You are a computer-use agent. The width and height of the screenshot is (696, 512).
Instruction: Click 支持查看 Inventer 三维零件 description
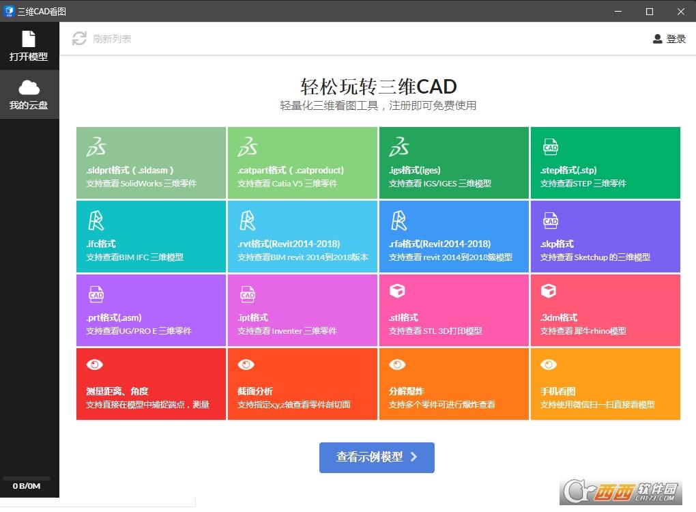287,331
